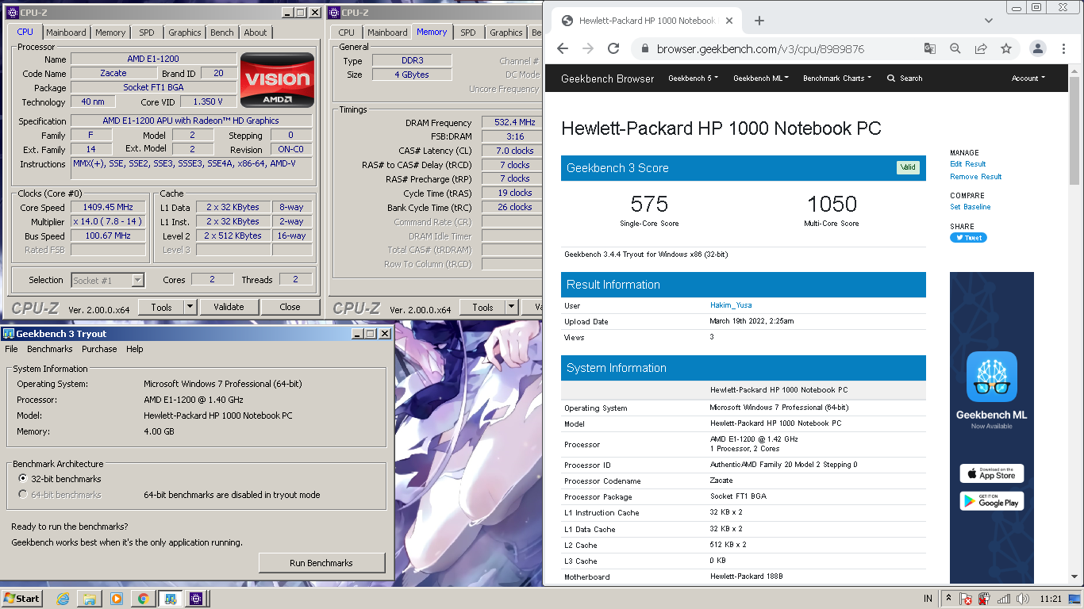Open the Purchase menu in Geekbench

99,349
